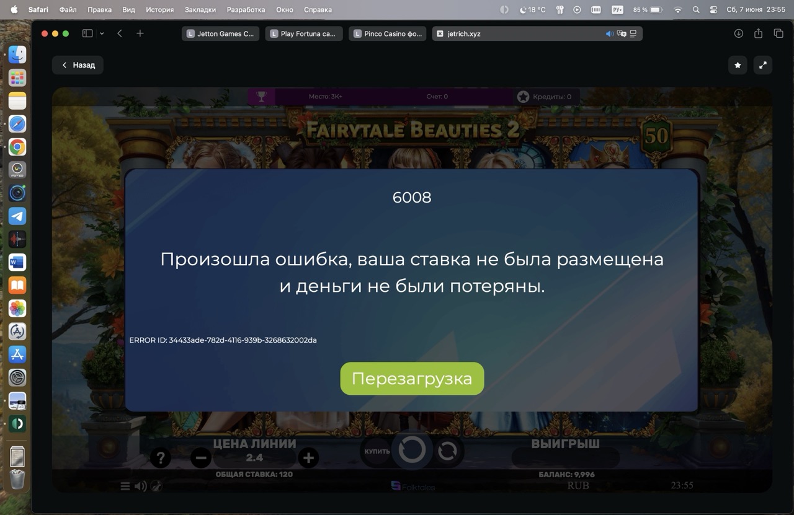Open the help question mark in game
The height and width of the screenshot is (515, 794).
point(160,458)
